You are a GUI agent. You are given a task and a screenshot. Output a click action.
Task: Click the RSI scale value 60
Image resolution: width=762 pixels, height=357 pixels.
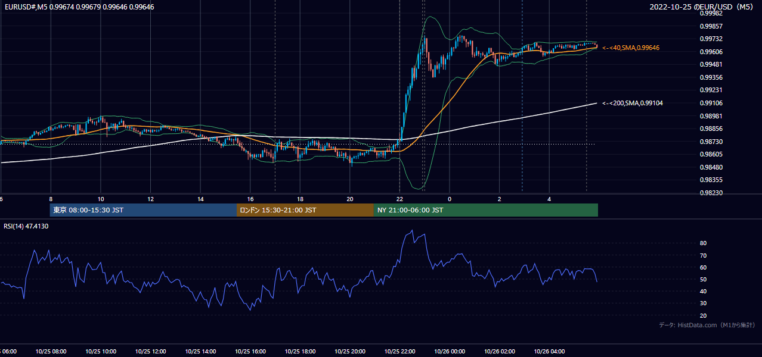coord(703,267)
